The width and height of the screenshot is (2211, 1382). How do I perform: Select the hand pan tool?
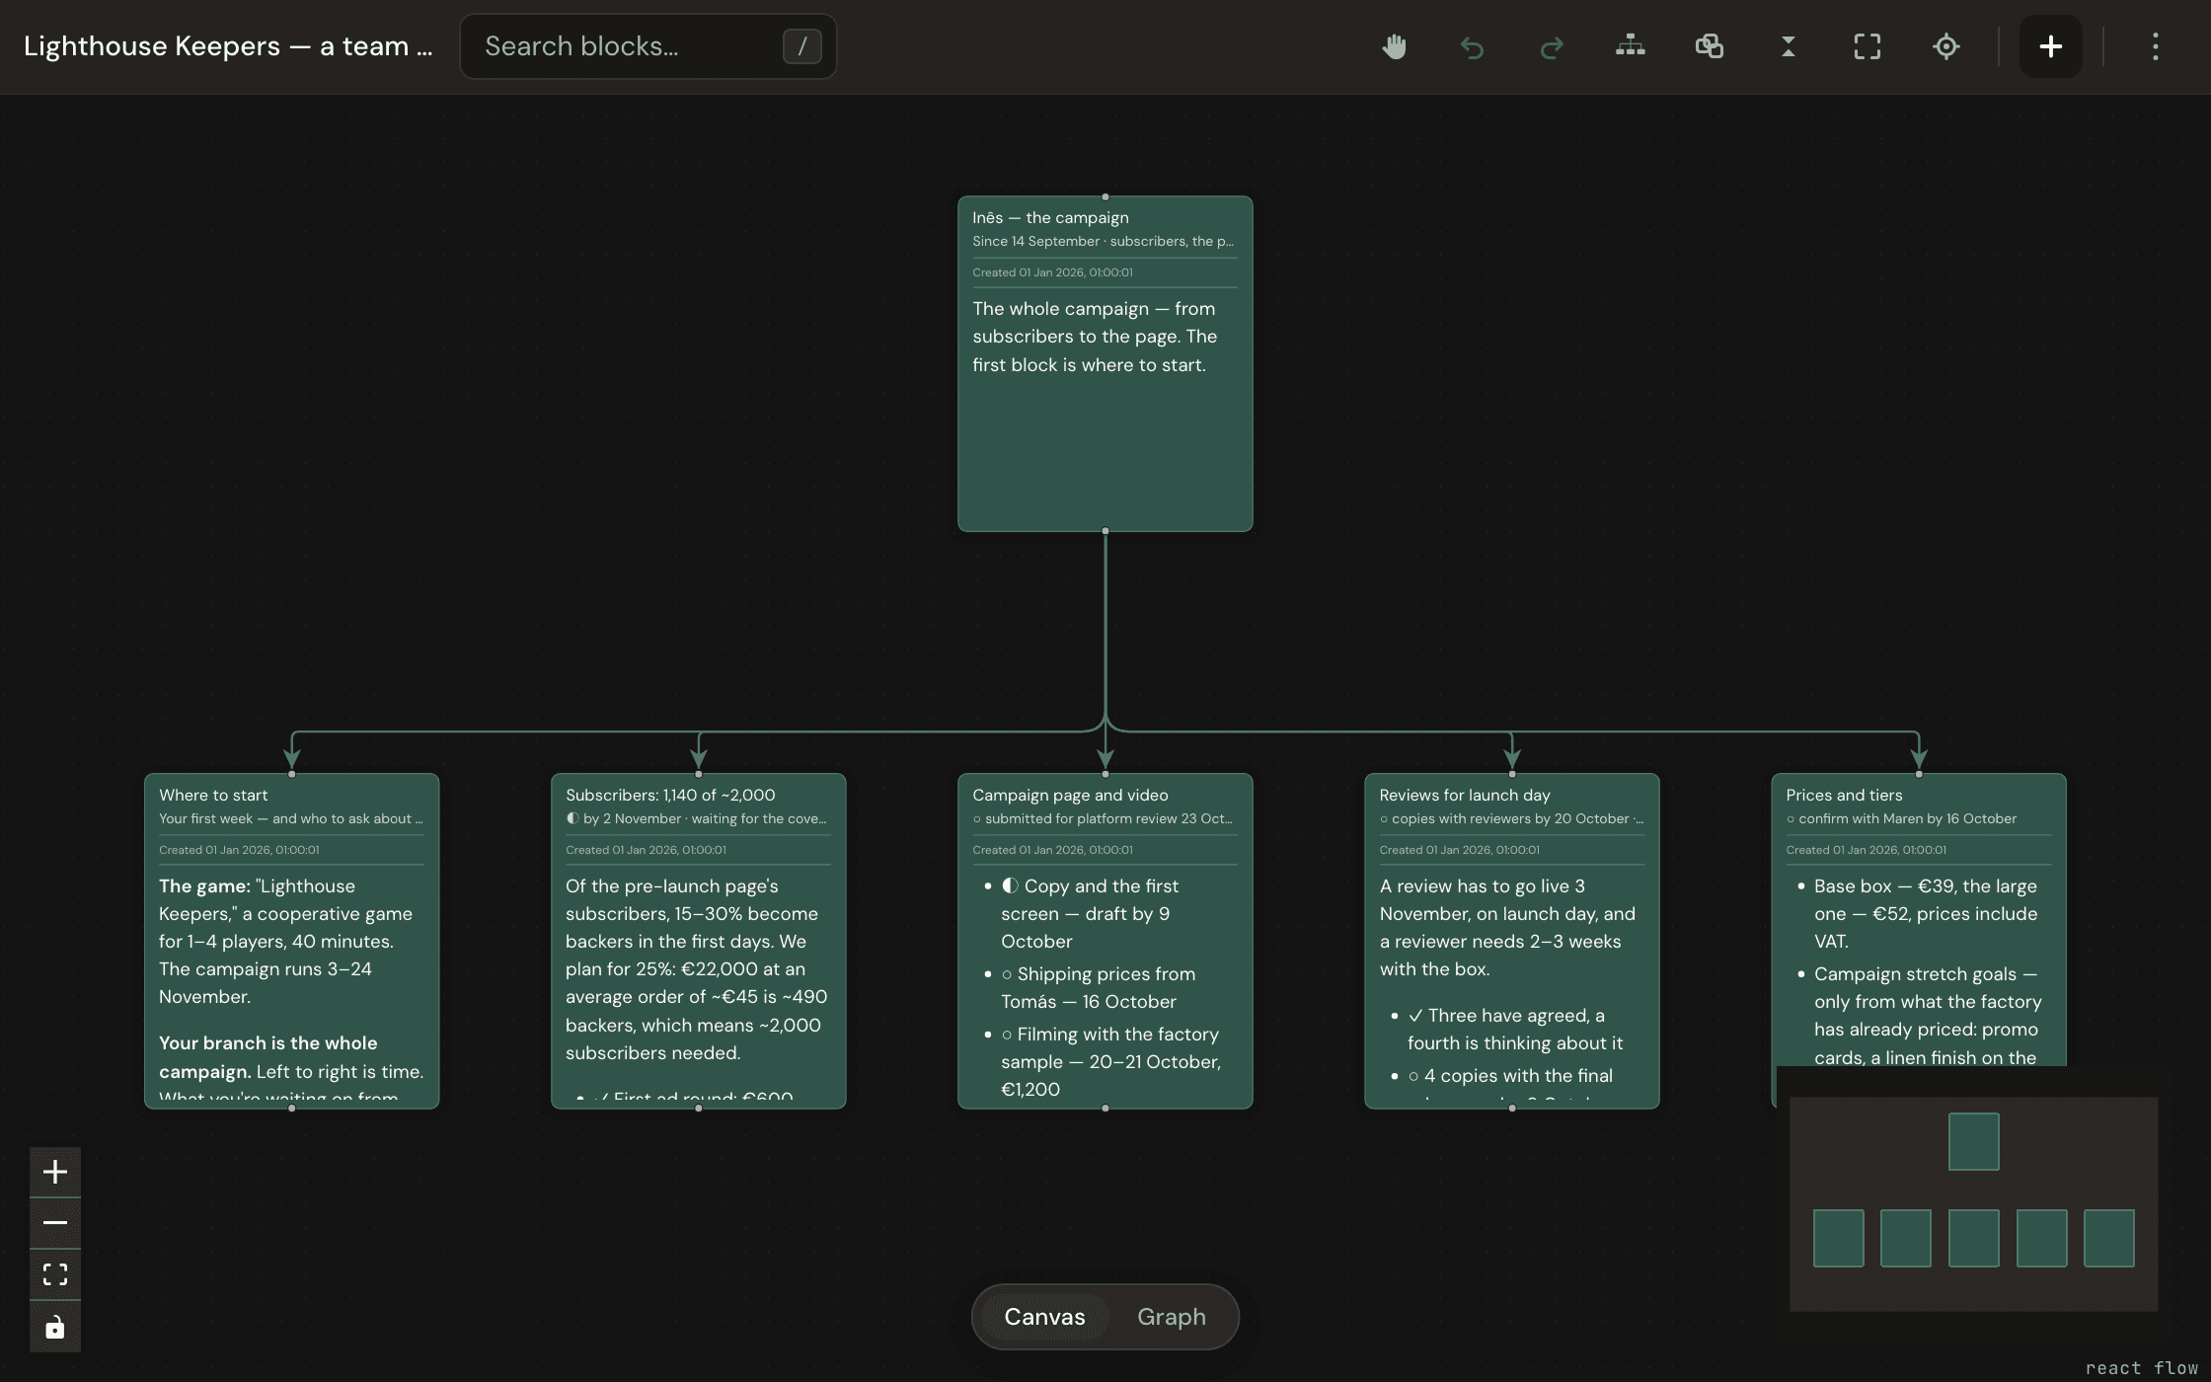point(1394,46)
